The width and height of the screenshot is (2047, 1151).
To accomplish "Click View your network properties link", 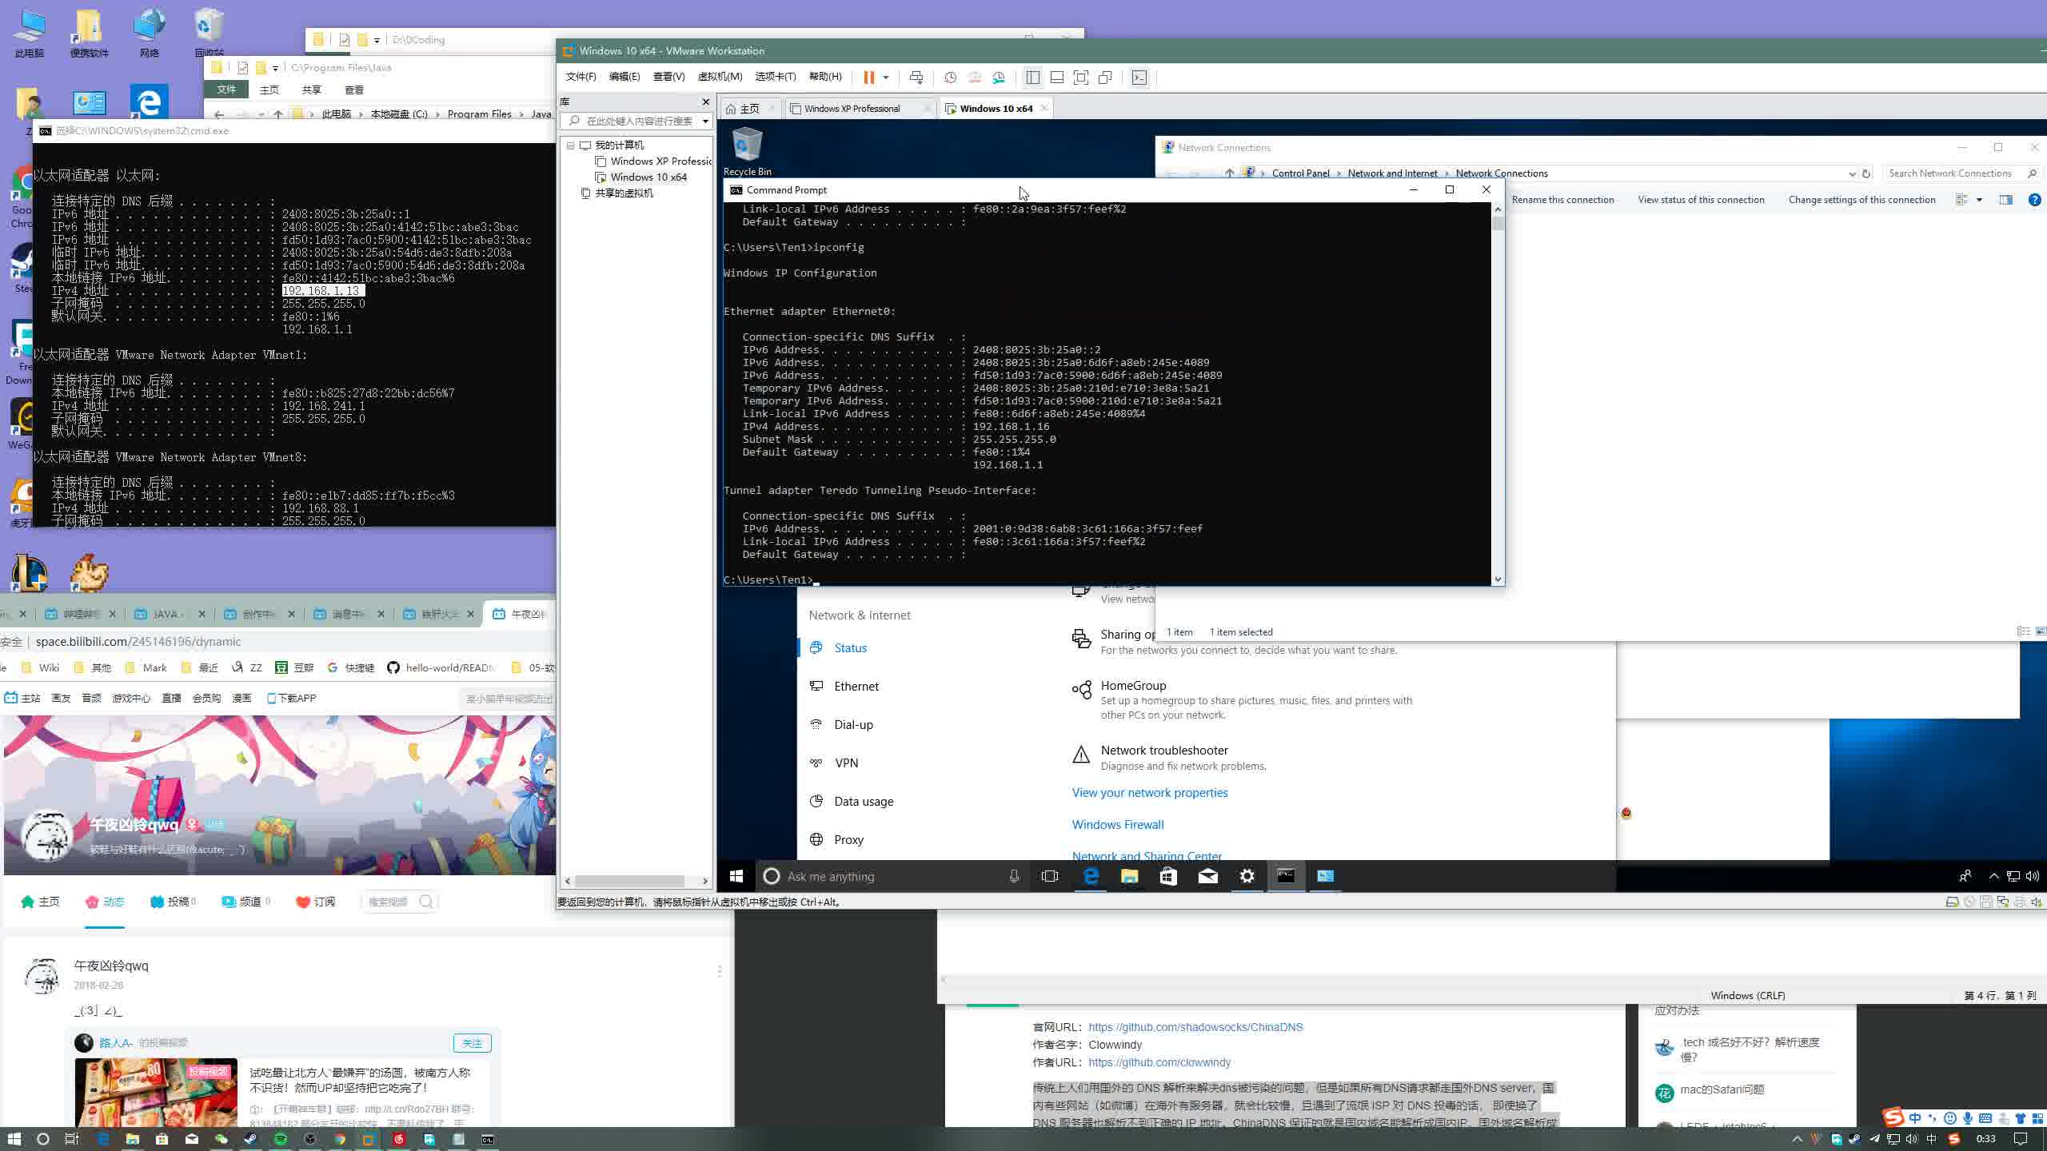I will [x=1149, y=793].
